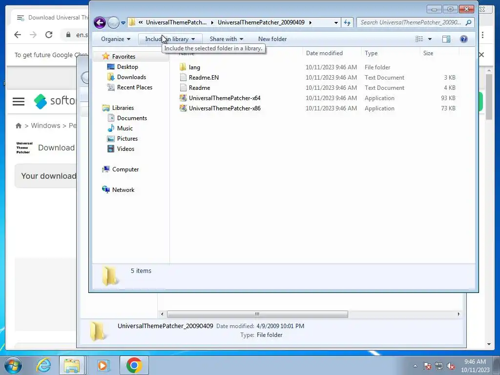This screenshot has height=375, width=500.
Task: Open the Organize menu
Action: click(115, 39)
